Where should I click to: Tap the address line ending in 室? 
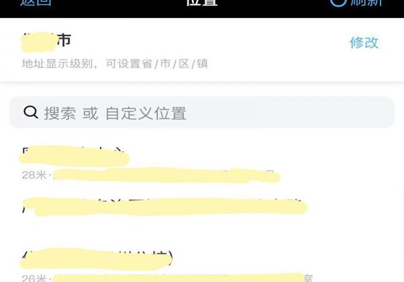[x=182, y=278]
